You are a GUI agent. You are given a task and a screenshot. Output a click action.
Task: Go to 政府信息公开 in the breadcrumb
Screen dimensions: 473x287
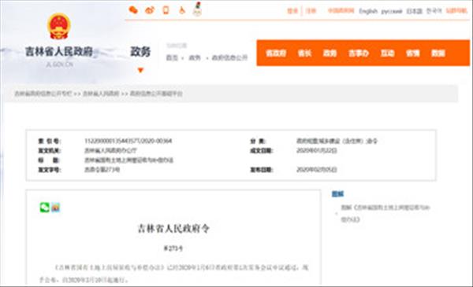click(229, 57)
